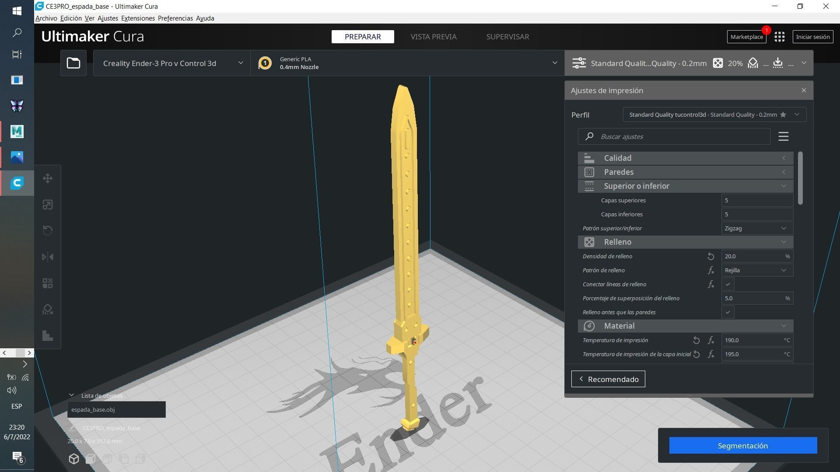Select the Mirror tool in left toolbar
This screenshot has width=840, height=472.
(x=48, y=257)
